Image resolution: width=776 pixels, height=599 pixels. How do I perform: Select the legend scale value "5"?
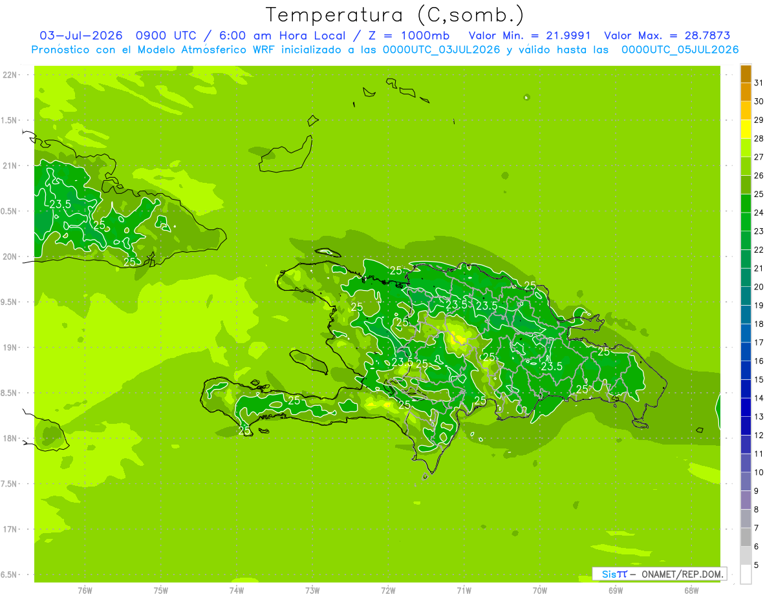click(757, 565)
